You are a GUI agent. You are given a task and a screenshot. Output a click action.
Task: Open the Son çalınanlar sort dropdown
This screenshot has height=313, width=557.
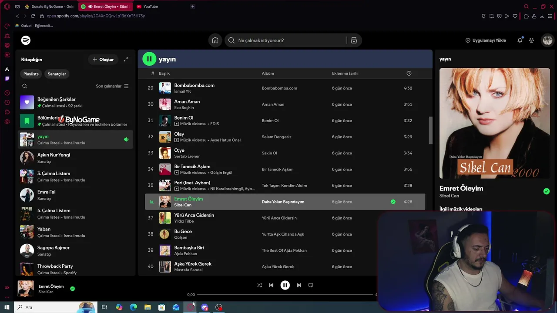click(x=112, y=86)
